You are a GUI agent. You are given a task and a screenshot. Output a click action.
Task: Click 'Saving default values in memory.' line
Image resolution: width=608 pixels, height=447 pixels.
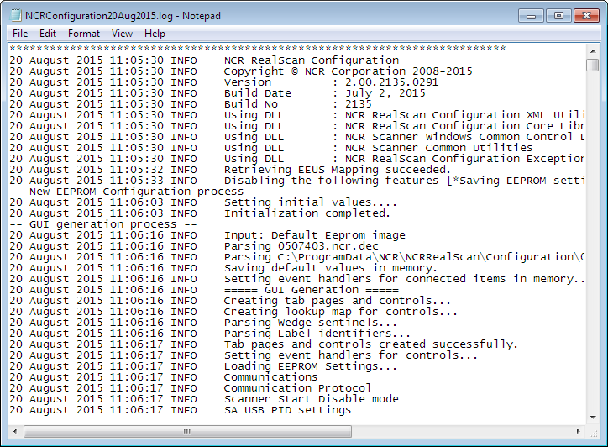point(330,268)
